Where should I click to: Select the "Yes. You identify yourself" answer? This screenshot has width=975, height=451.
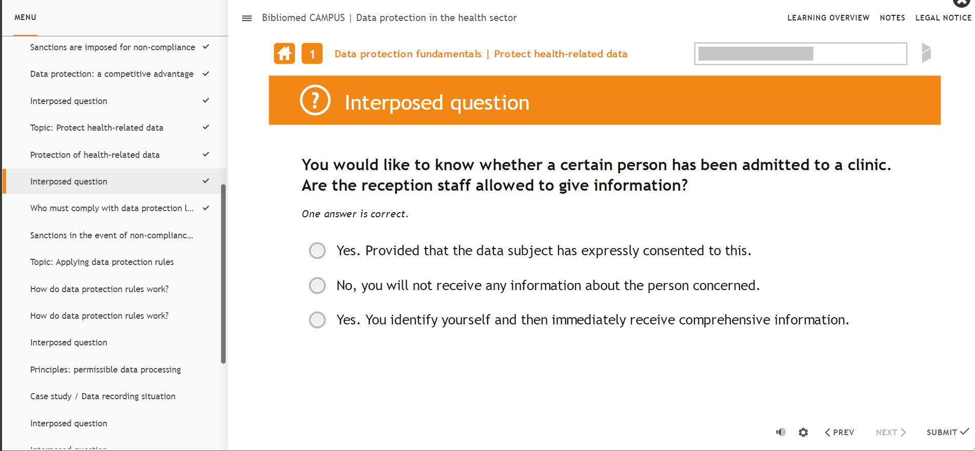(x=317, y=320)
